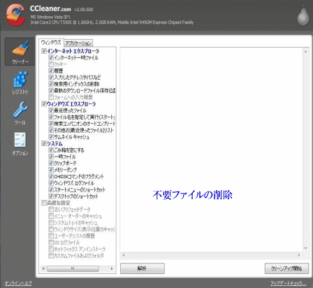The width and height of the screenshot is (313, 288).
Task: Check 古いプリフェッチデータ checkbox
Action: [51, 209]
